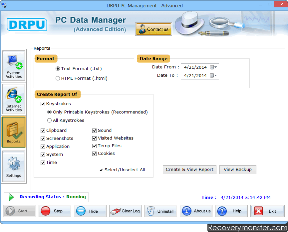Click Clear Log eraser button
The height and width of the screenshot is (232, 288).
coord(126,211)
